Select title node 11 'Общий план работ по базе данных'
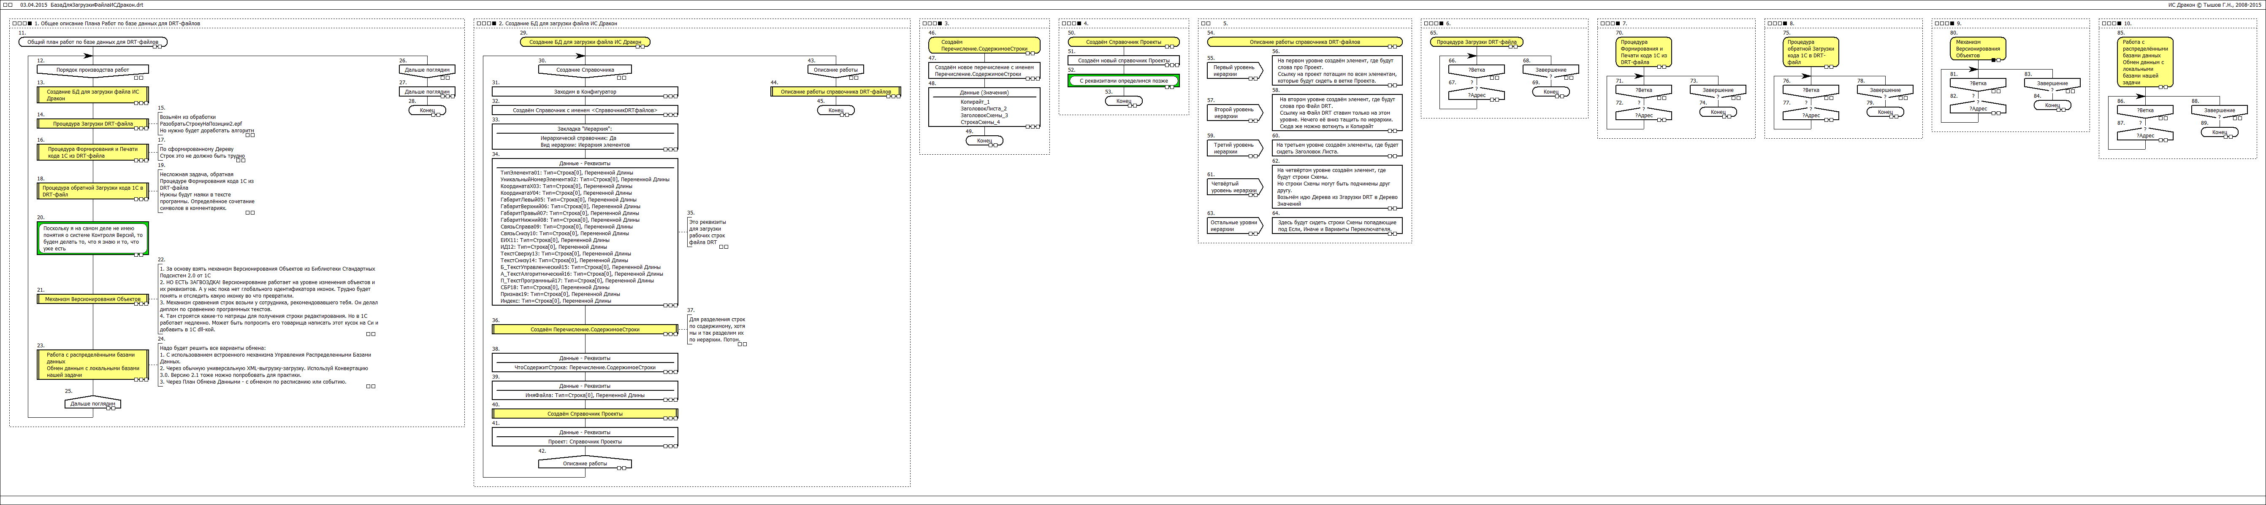 (92, 42)
